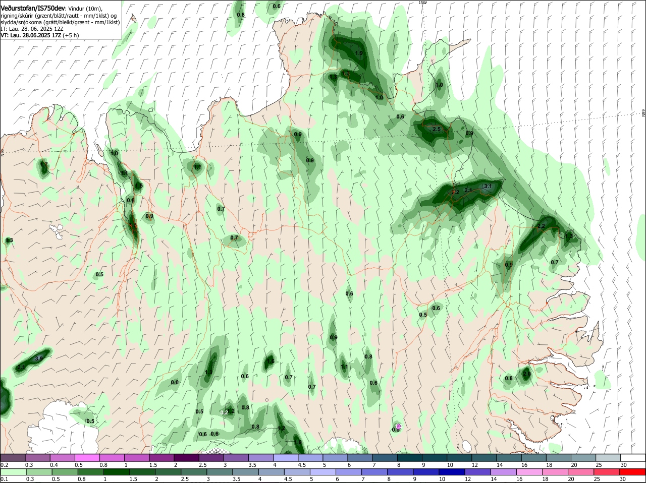
Task: Click the 3.9 precipitation value
Action: pyautogui.click(x=39, y=358)
